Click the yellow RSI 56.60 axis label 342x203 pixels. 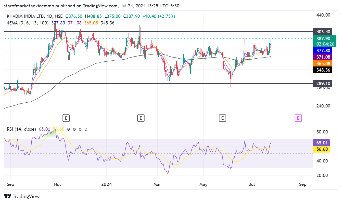[x=321, y=149]
